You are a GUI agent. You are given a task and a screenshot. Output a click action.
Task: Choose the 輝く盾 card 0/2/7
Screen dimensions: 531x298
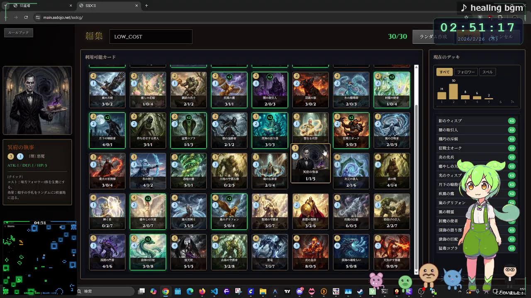click(x=107, y=211)
